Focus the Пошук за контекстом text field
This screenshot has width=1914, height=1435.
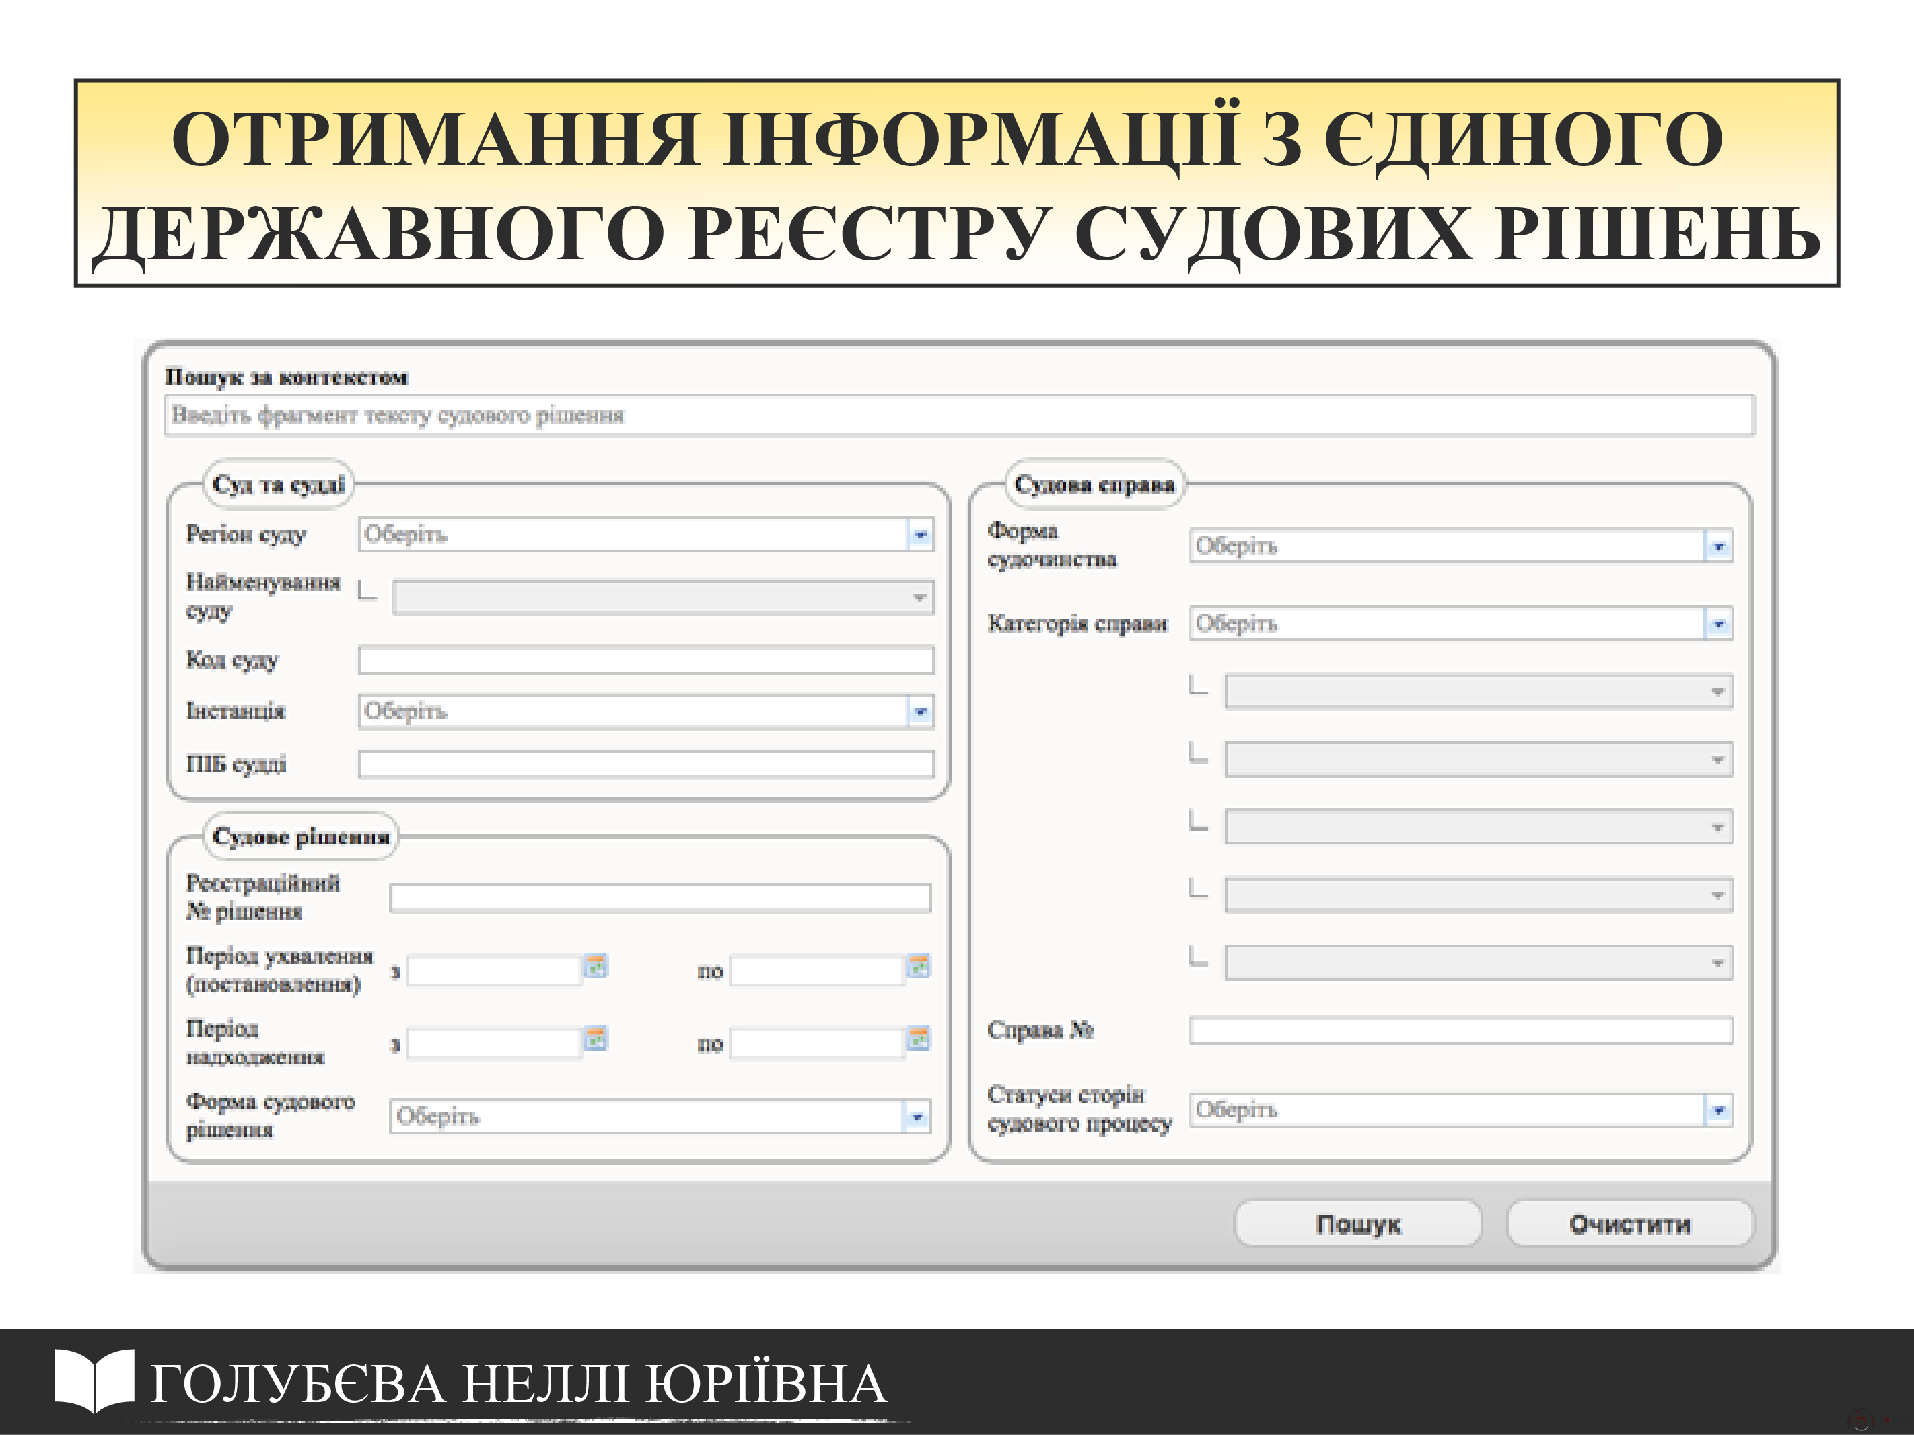[958, 415]
